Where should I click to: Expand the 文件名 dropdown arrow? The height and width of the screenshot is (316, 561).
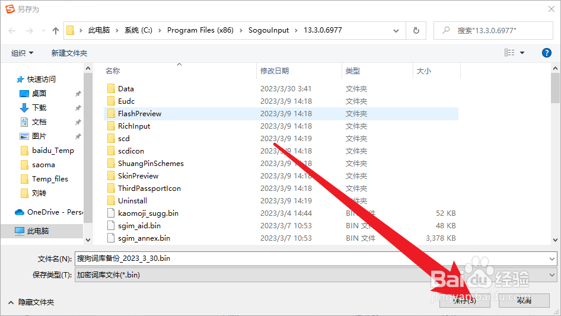click(552, 258)
